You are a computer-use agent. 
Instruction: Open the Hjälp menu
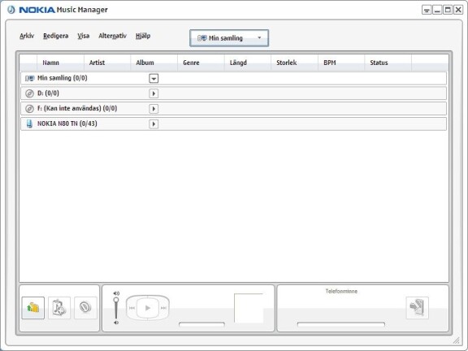tap(143, 36)
